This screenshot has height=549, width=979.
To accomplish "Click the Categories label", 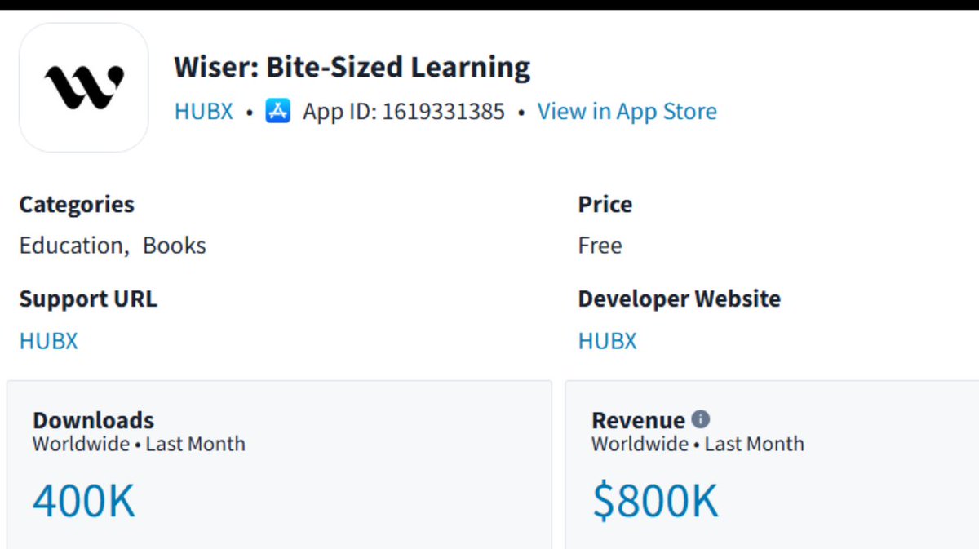I will coord(77,204).
